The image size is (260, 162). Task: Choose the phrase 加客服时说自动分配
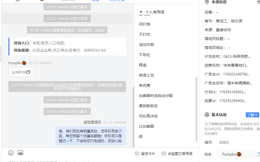click(156, 96)
